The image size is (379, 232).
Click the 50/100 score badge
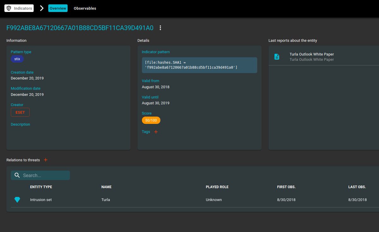click(x=151, y=120)
